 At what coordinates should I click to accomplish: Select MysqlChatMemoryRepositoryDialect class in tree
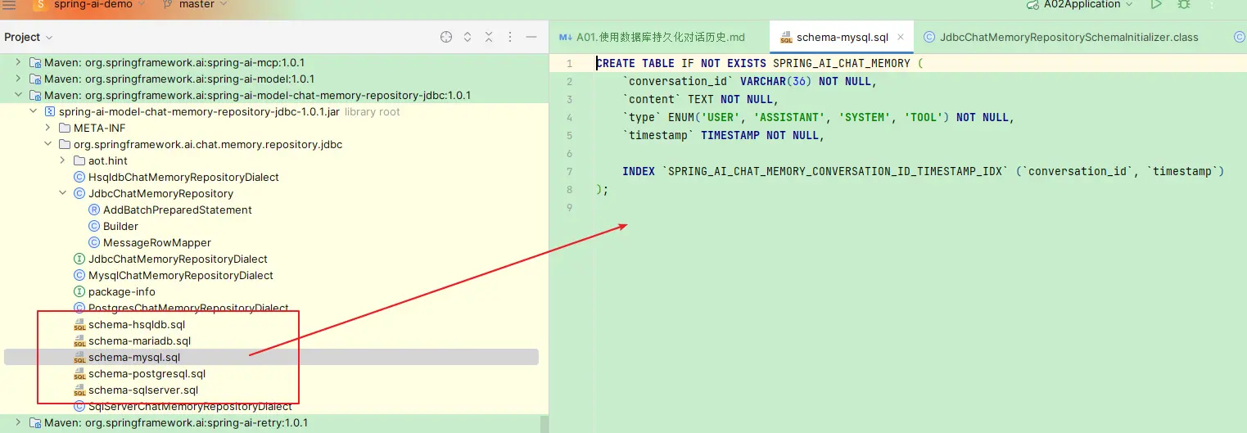point(180,275)
